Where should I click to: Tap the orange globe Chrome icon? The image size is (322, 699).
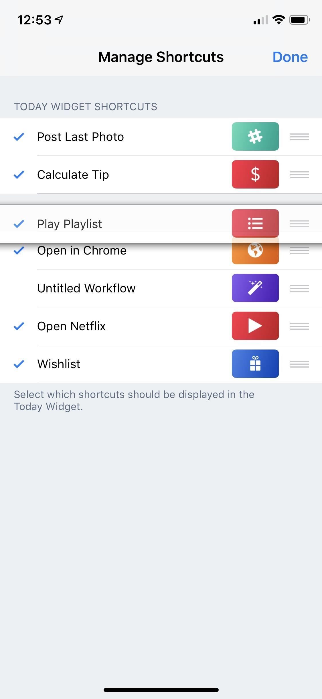[x=255, y=253]
